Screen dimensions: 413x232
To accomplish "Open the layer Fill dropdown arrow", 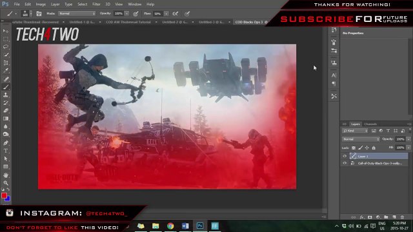I will click(408, 148).
